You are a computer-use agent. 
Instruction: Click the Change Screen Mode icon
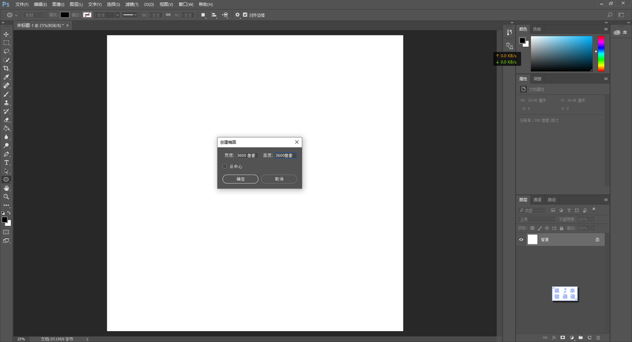(x=6, y=241)
